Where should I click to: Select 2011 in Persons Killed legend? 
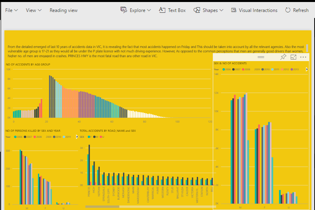point(67,137)
